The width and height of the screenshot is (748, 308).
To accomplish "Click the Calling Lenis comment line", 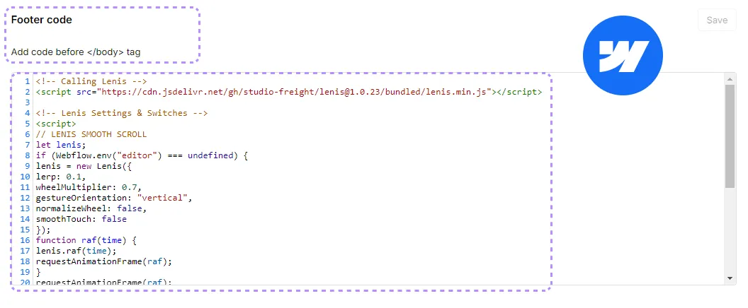I will pyautogui.click(x=91, y=81).
